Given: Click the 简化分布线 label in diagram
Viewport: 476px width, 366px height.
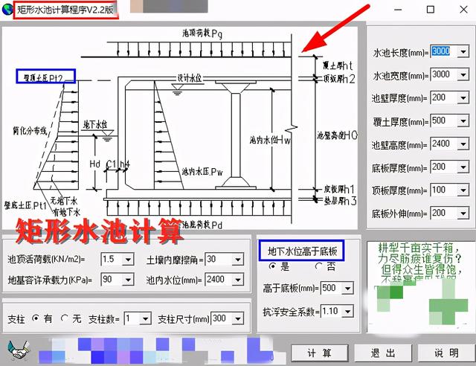Looking at the screenshot, I should coord(30,131).
